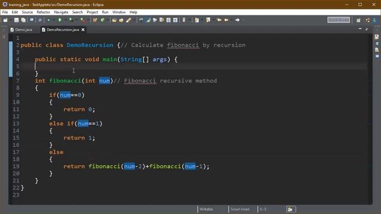
Task: Open the Window menu
Action: coord(119,12)
